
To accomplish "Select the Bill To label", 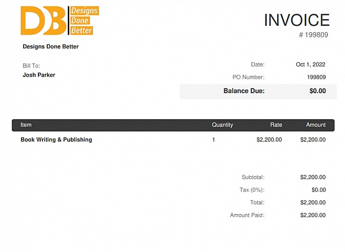I will (31, 66).
